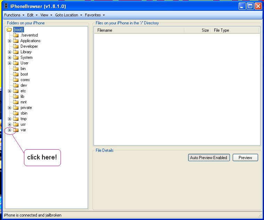Select the [root] folder icon
Image resolution: width=264 pixels, height=220 pixels.
(9, 30)
